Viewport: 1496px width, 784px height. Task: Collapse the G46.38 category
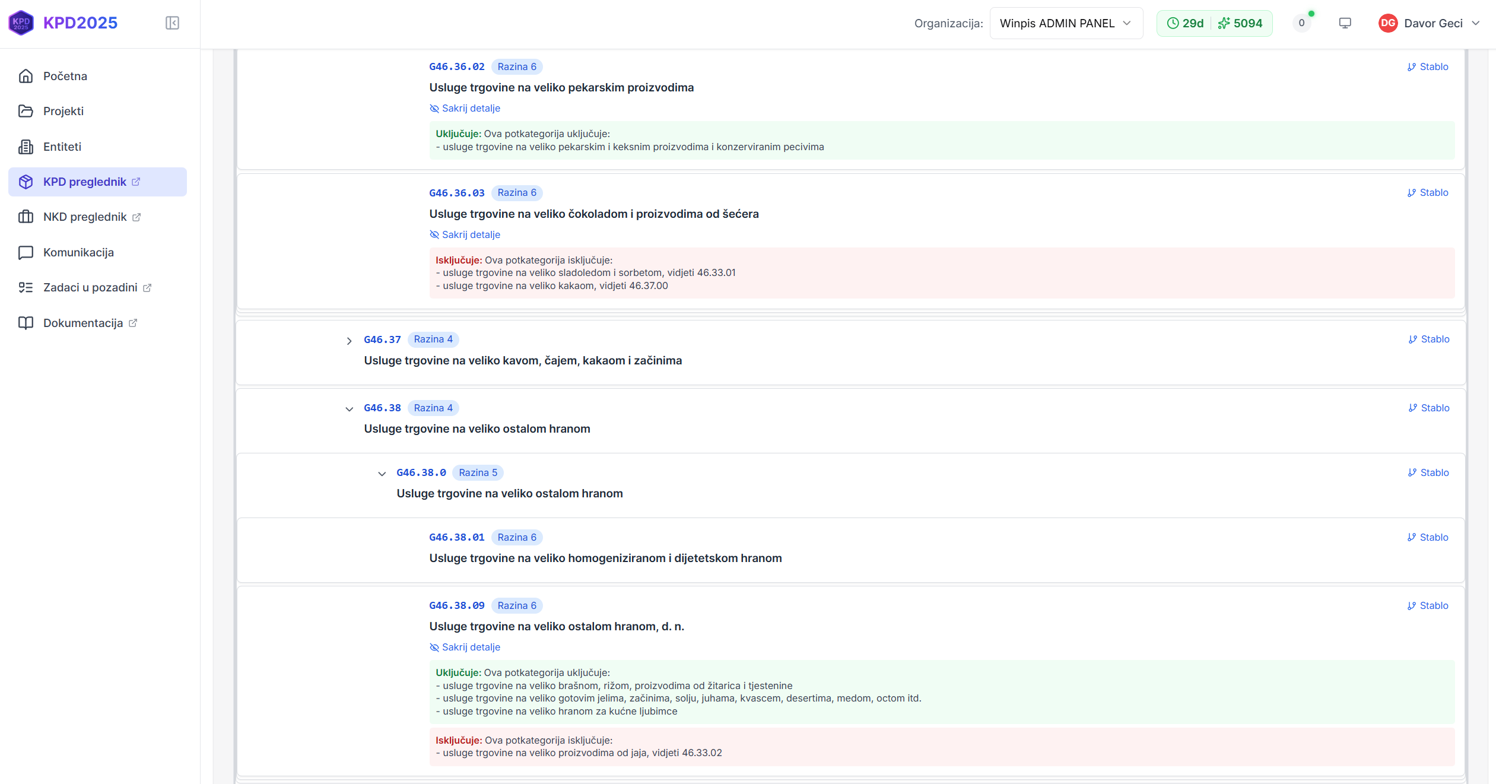point(349,409)
